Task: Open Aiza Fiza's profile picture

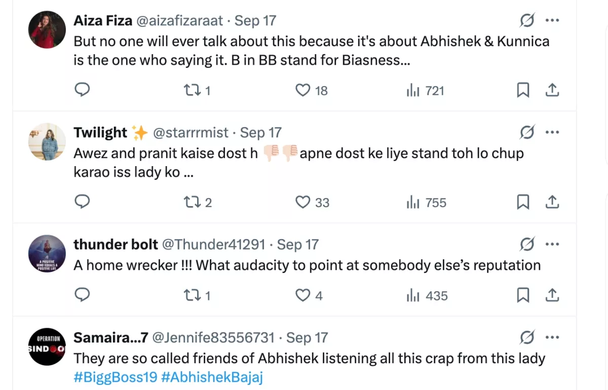Action: (x=47, y=30)
